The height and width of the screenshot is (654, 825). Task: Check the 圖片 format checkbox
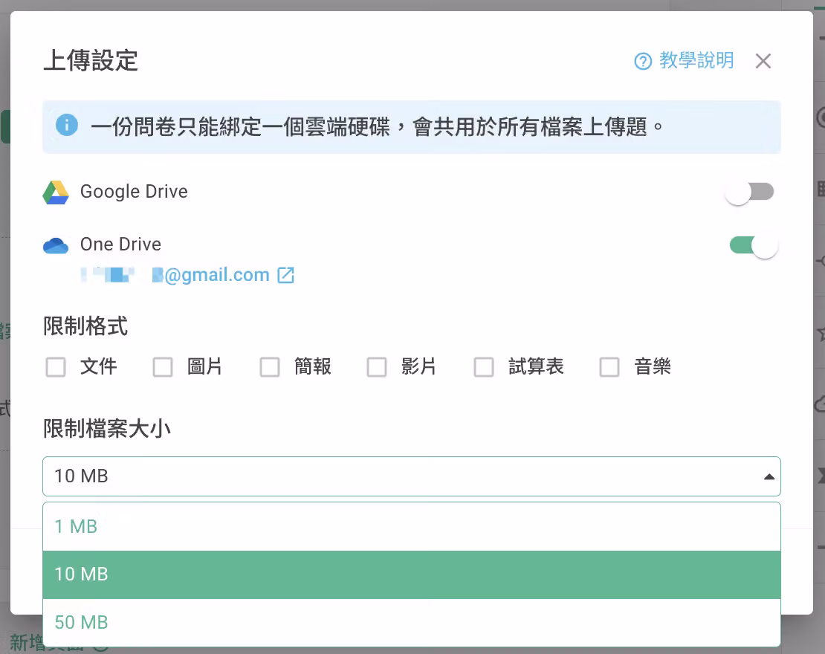[x=163, y=366]
